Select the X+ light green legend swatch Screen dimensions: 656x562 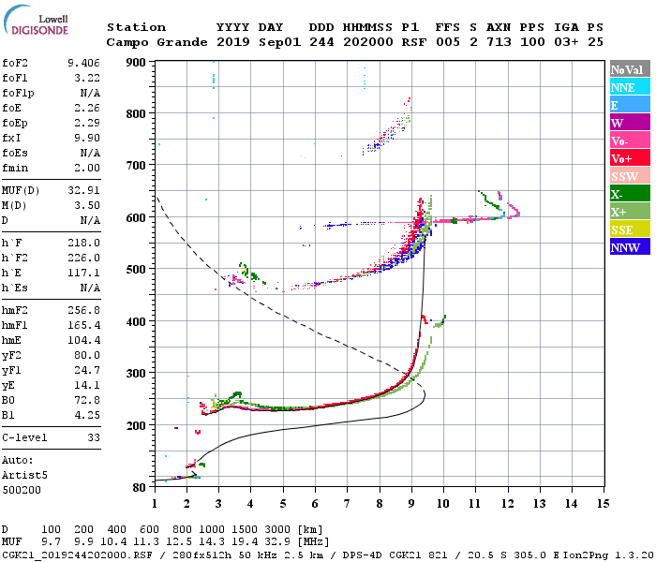[630, 211]
